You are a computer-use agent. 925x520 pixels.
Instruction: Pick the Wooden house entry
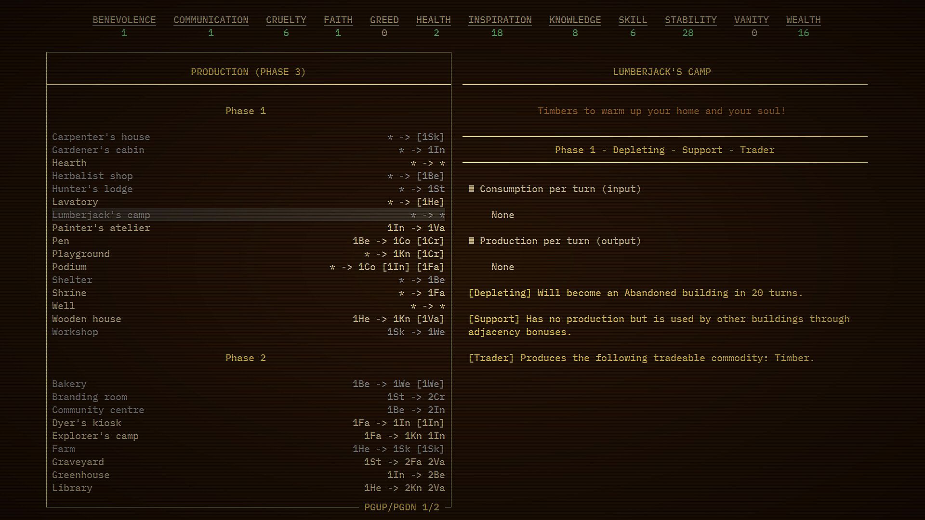[x=87, y=319]
